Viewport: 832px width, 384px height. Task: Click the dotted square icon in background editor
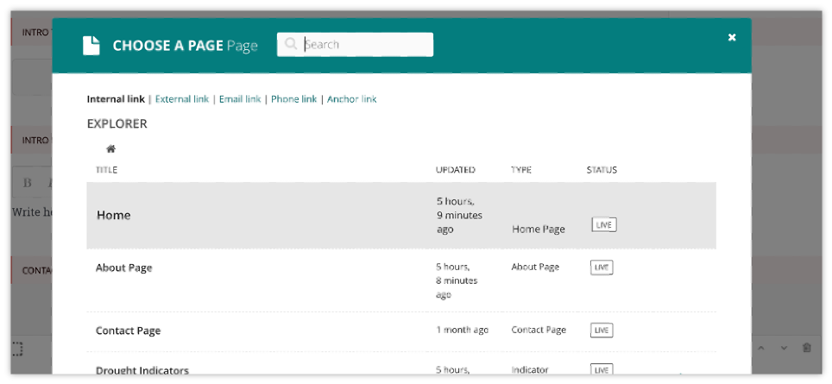(17, 349)
